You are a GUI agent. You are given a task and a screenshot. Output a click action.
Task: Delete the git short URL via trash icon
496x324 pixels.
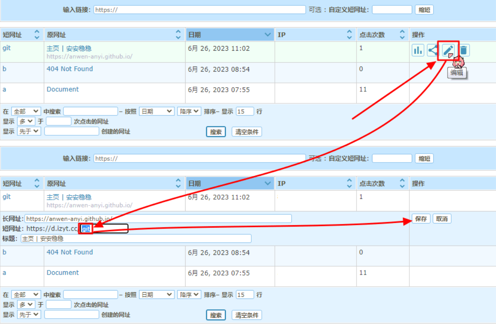[463, 51]
